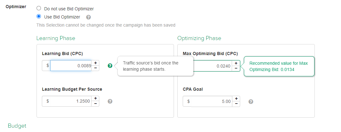Viewport: 341px width, 132px height.
Task: Click help icon beside Use Bid Optimizer
Action: tap(88, 17)
